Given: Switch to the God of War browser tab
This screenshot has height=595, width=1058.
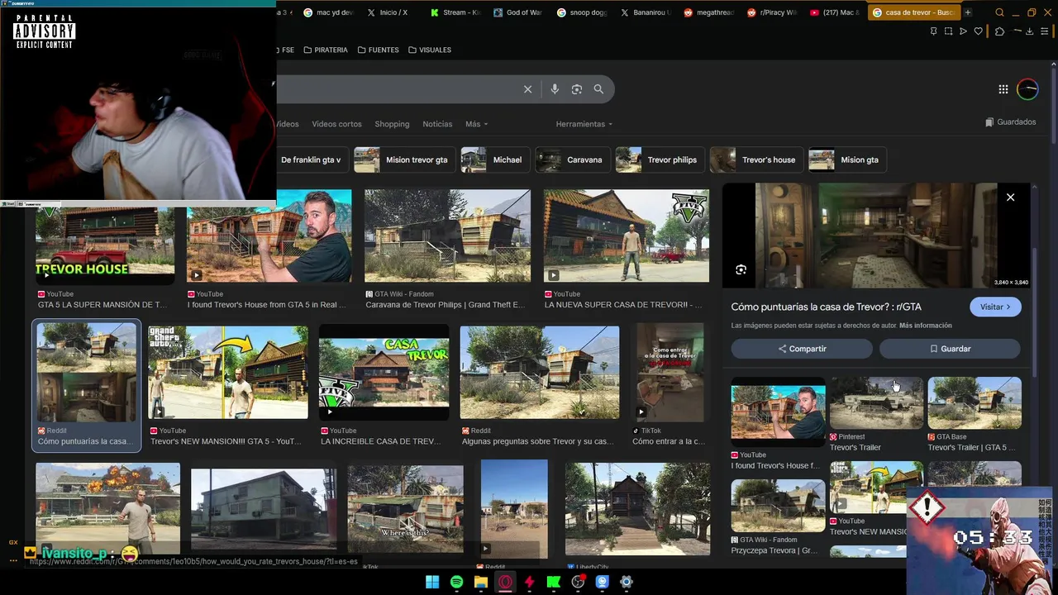Looking at the screenshot, I should click(517, 12).
